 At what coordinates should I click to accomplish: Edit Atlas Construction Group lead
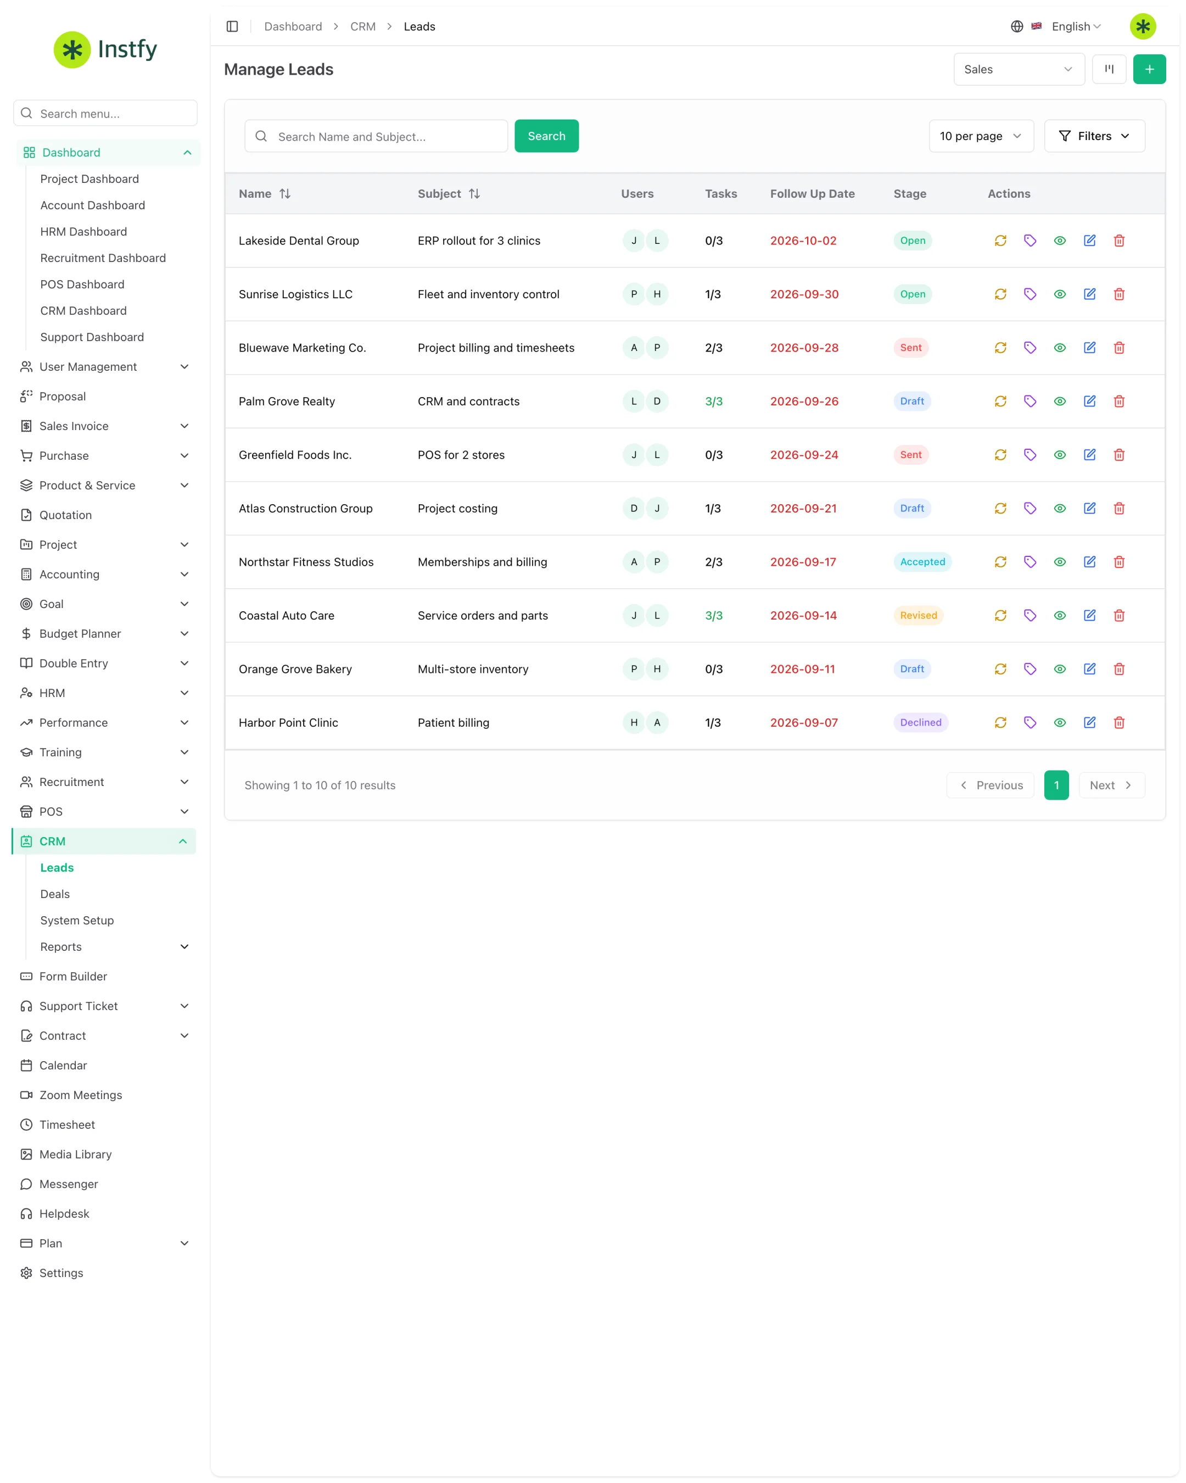[x=1089, y=508]
